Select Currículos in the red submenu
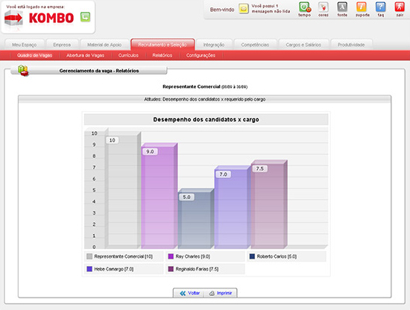The width and height of the screenshot is (410, 310). click(128, 55)
